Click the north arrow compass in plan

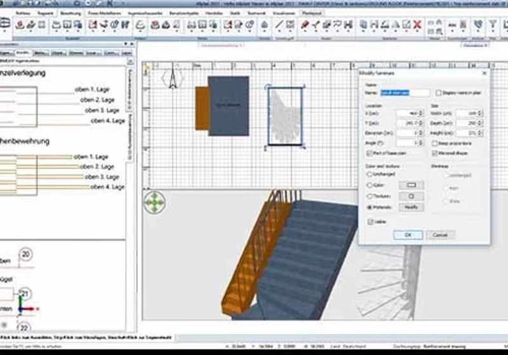[x=173, y=77]
